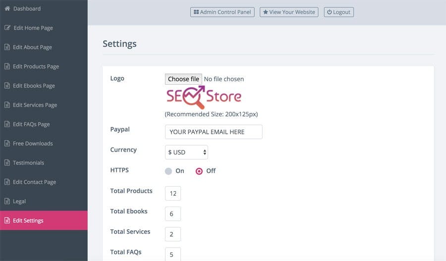Click the Admin Control Panel button
The height and width of the screenshot is (261, 446).
(x=222, y=12)
